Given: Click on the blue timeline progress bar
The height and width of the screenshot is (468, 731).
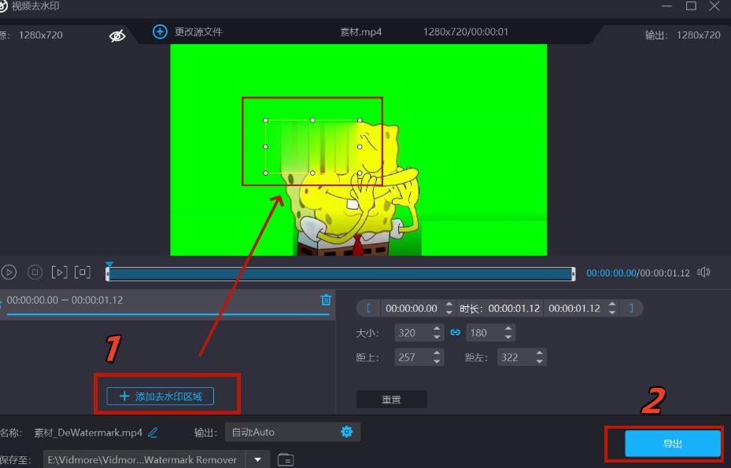Looking at the screenshot, I should (x=340, y=273).
